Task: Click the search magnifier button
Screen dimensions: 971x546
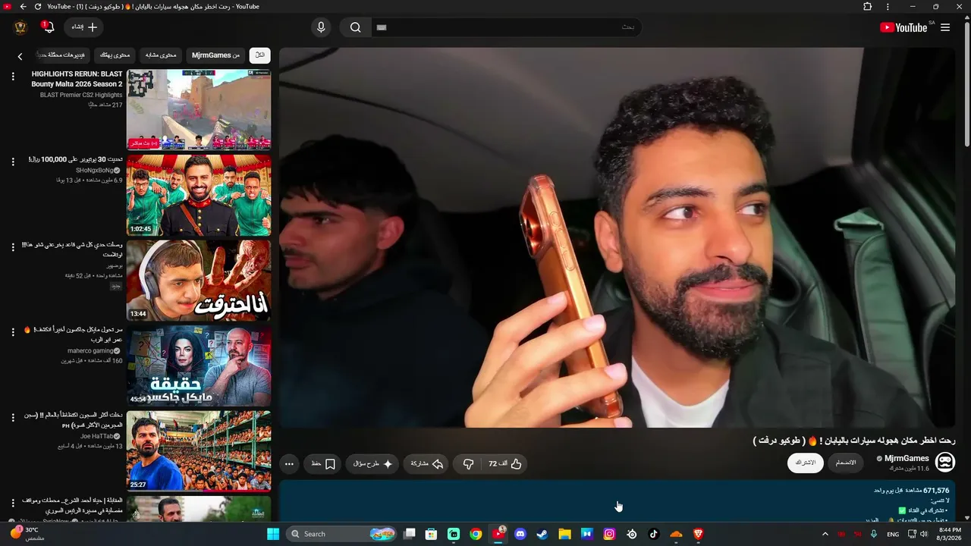Action: 355,27
